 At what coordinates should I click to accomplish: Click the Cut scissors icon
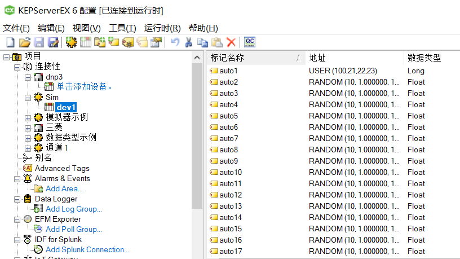coord(189,42)
